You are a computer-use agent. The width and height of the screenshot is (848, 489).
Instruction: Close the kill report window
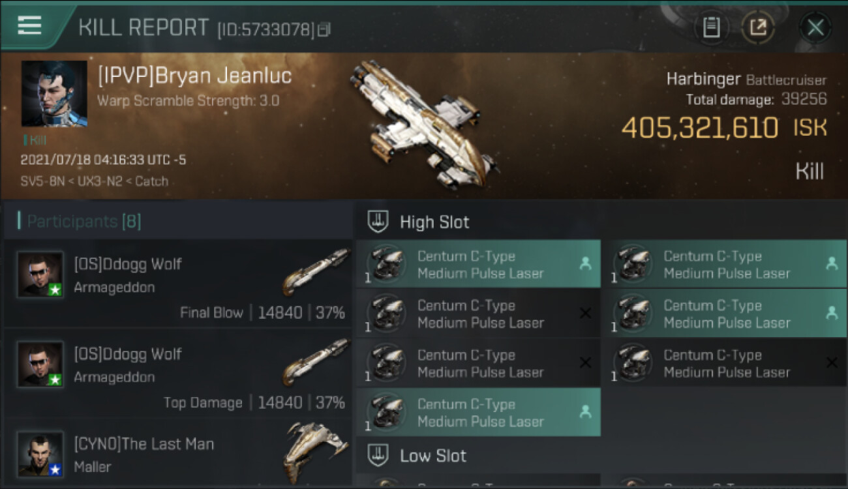[815, 27]
